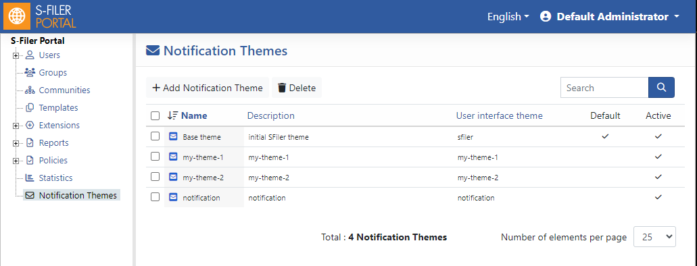697x266 pixels.
Task: Expand the Users tree node
Action: (x=16, y=55)
